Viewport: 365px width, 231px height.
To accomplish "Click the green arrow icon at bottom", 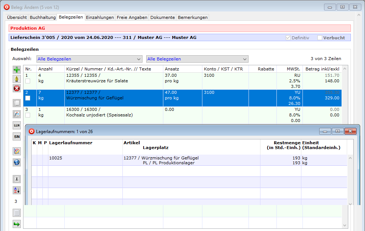I will (x=17, y=224).
